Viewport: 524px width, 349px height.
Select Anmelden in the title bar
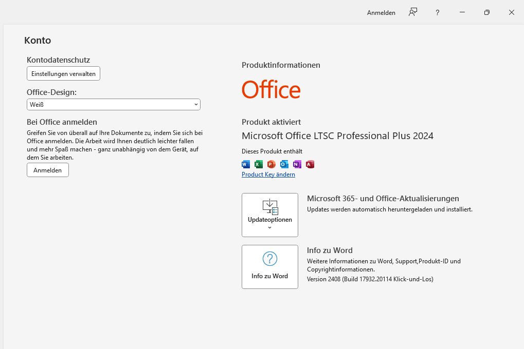tap(381, 13)
